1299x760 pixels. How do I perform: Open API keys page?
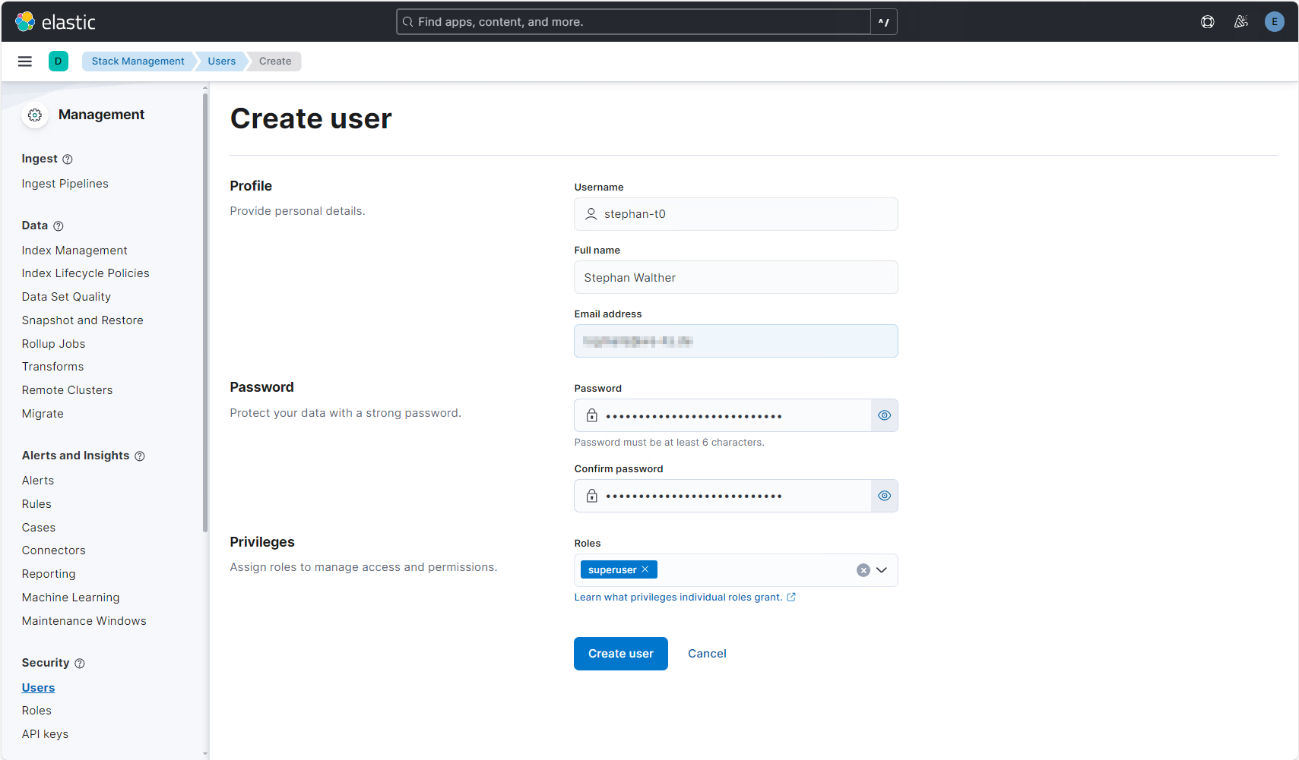coord(46,734)
